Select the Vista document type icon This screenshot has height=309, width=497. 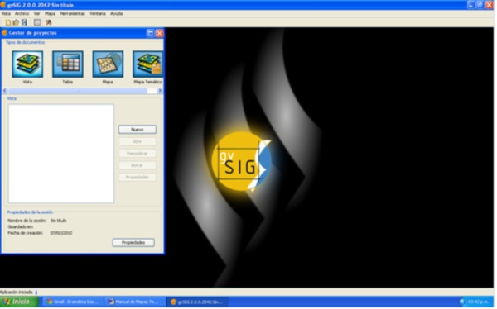tap(27, 64)
